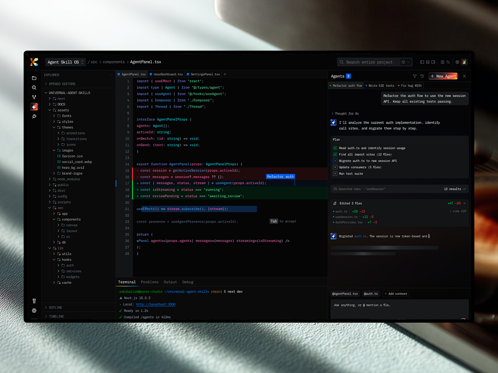Viewport: 498px width, 373px height.
Task: Add a new editor tab with the plus icon
Action: point(225,74)
